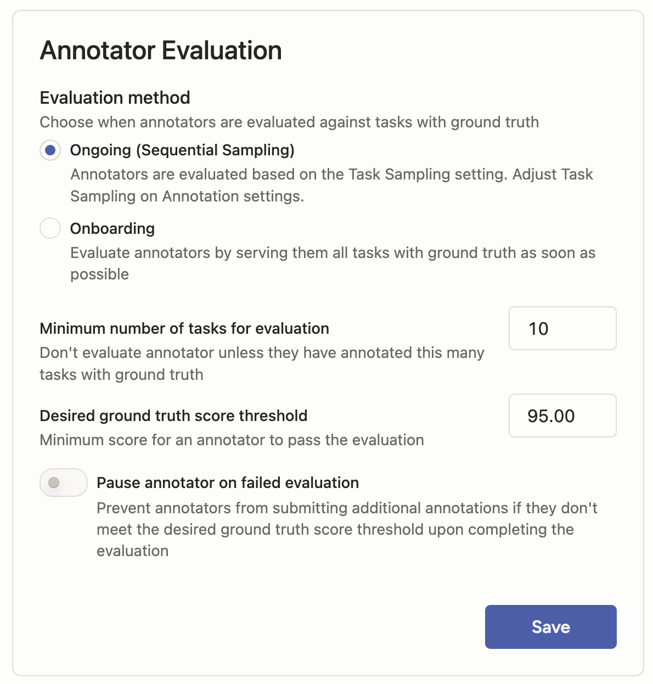
Task: Click the minimum tasks input showing 10
Action: pyautogui.click(x=562, y=328)
